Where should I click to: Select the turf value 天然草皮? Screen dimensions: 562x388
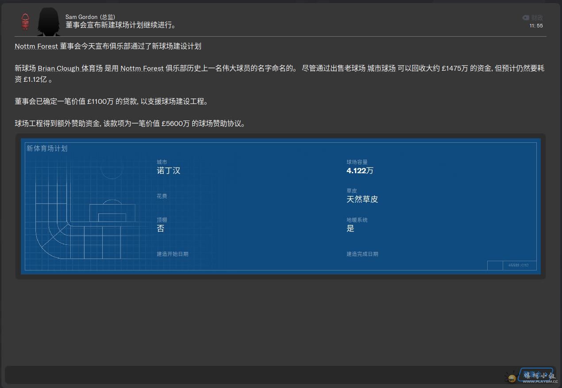point(362,199)
